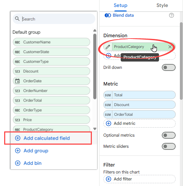Image resolution: width=183 pixels, height=186 pixels.
Task: Click the plus icon for Add metric
Action: coord(109,123)
